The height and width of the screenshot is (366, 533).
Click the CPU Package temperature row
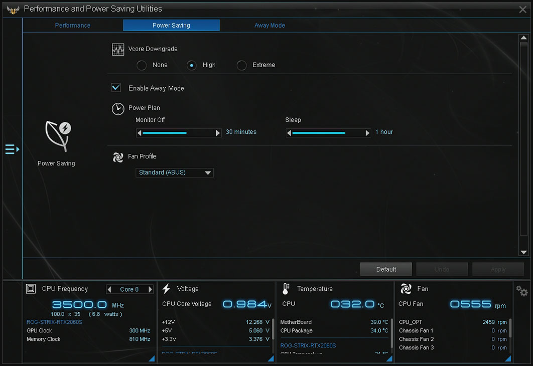(x=334, y=331)
